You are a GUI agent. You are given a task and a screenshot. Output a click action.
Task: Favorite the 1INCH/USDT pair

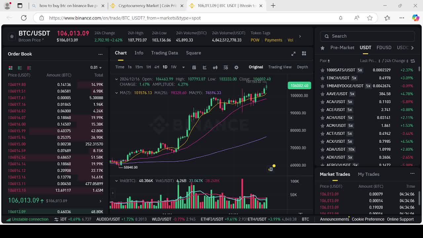point(323,78)
